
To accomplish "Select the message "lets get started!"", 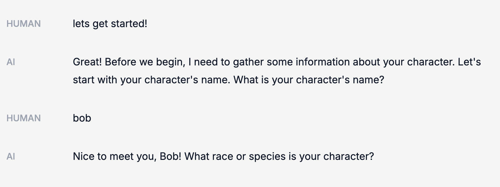I will pos(110,24).
